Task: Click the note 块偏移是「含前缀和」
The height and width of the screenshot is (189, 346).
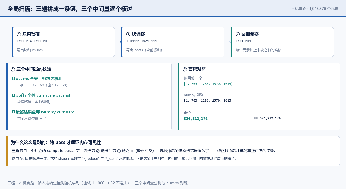Action: pos(34,102)
